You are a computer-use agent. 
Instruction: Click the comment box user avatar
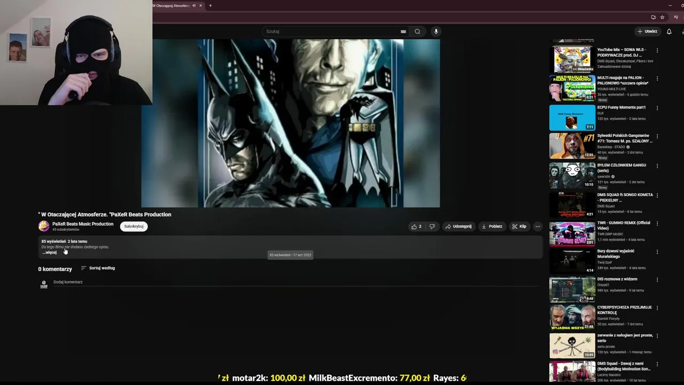[44, 284]
